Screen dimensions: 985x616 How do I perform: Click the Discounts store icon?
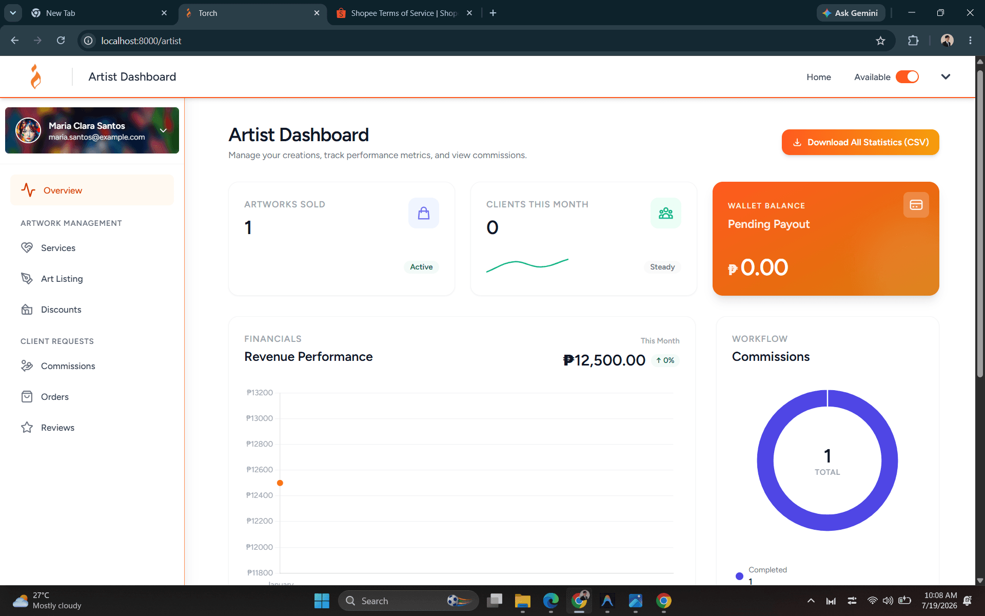(x=27, y=310)
